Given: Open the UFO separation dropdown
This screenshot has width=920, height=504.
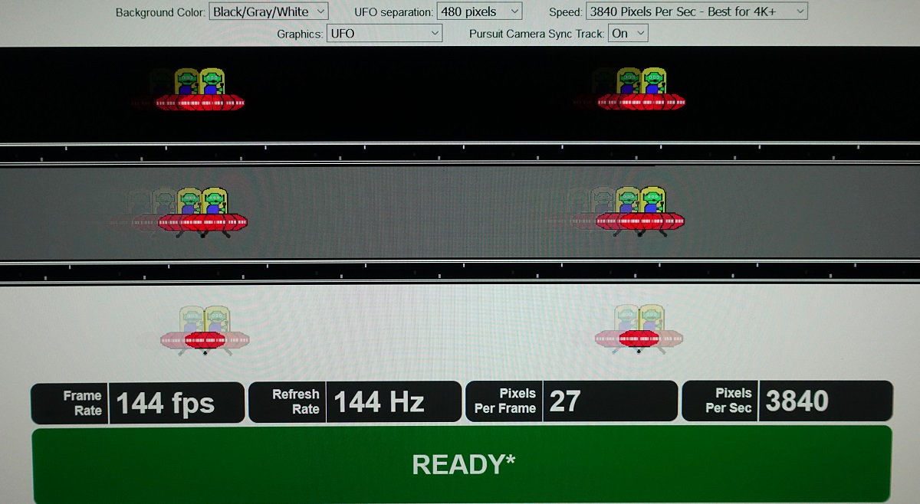Looking at the screenshot, I should click(479, 11).
